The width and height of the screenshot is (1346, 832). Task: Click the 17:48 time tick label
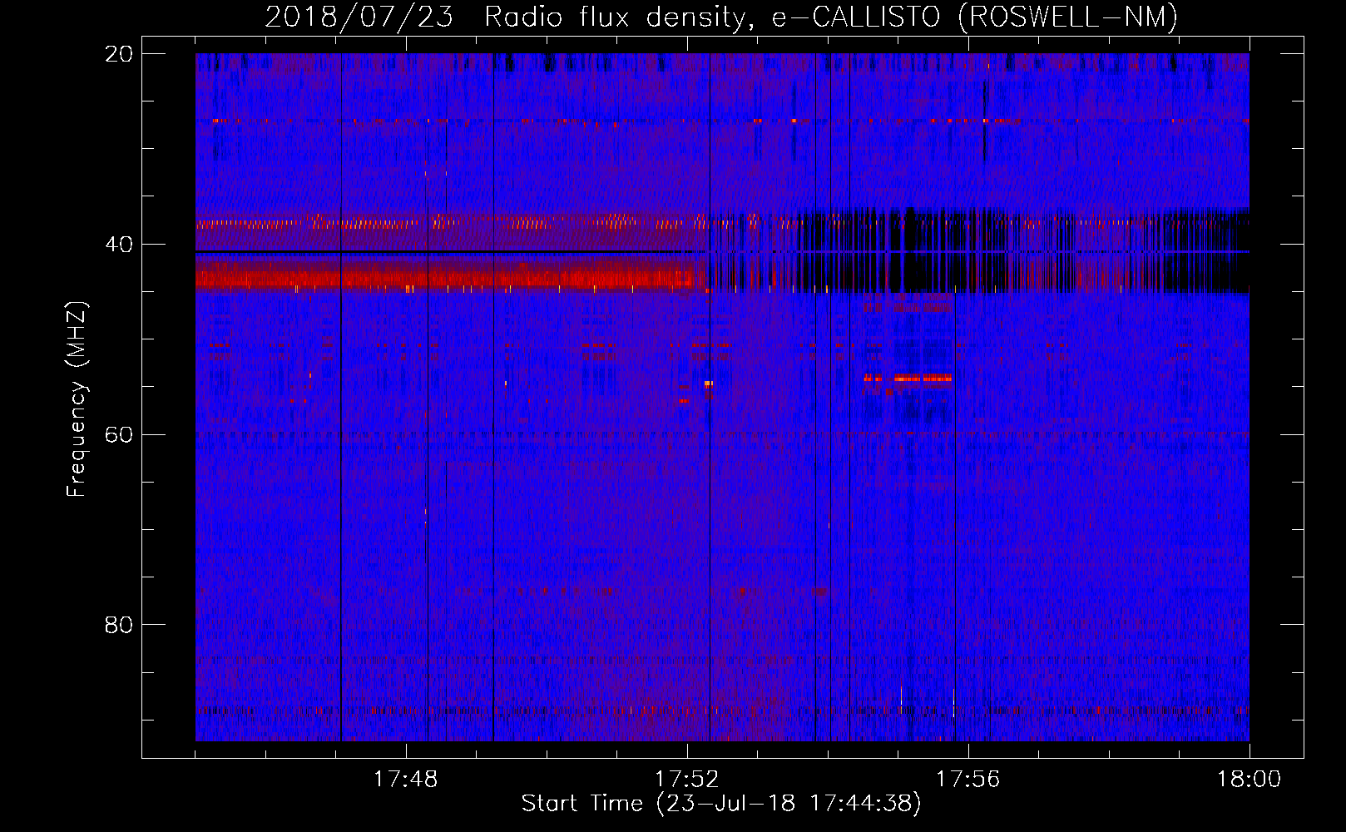[406, 780]
